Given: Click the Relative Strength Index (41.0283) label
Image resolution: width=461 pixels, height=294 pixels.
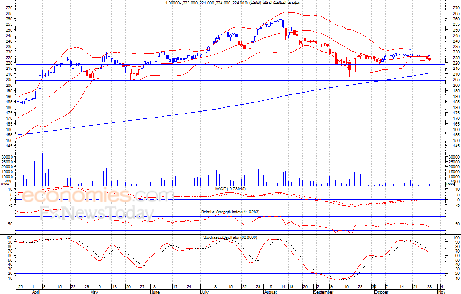Looking at the screenshot, I should click(x=230, y=212).
